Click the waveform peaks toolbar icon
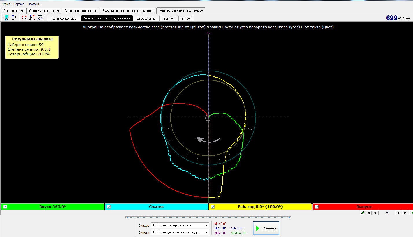 40,18
